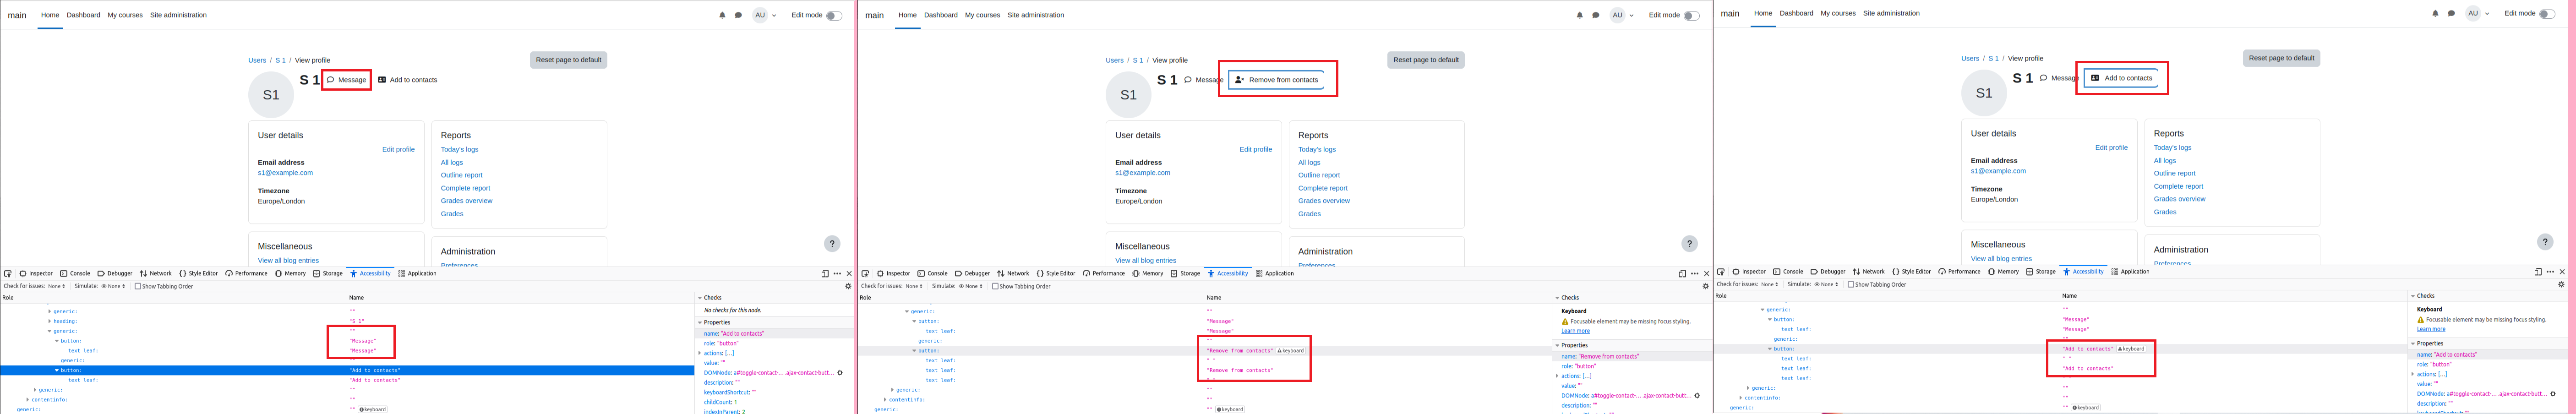Open devtools three-dot menu in left screenshot
The image size is (2576, 414).
837,273
